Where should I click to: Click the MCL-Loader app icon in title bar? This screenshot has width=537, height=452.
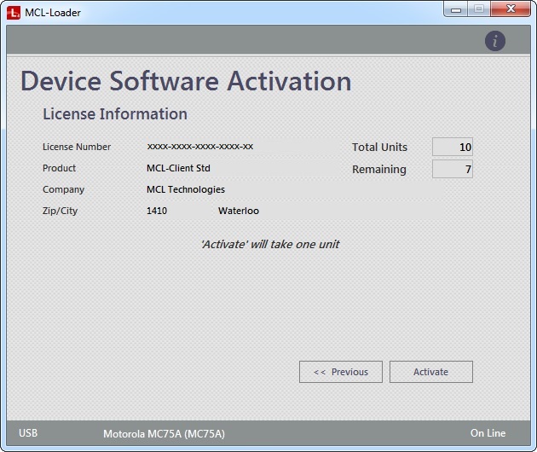pos(13,12)
